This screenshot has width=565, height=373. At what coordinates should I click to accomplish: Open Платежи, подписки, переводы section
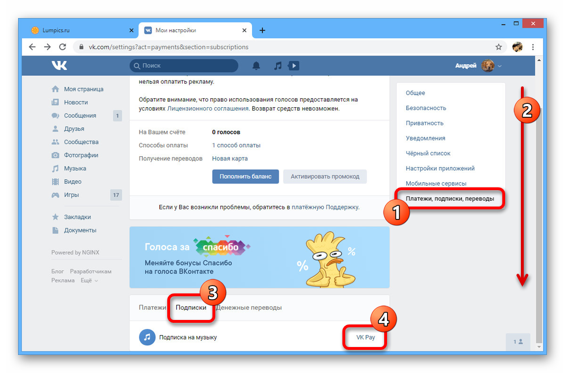(450, 199)
